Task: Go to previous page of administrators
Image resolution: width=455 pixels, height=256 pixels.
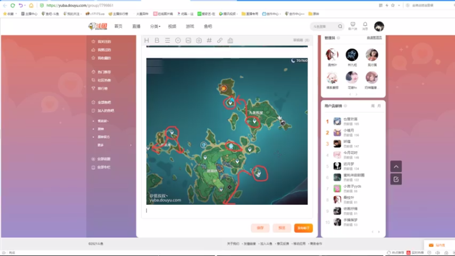Action: coord(350,94)
